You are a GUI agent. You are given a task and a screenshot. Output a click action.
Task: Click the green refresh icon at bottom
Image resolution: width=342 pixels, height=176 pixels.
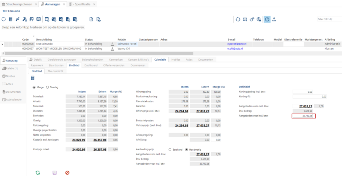tap(38, 173)
